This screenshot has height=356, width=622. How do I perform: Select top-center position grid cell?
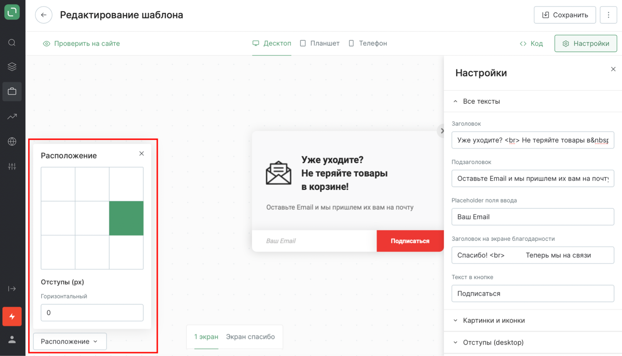[92, 184]
